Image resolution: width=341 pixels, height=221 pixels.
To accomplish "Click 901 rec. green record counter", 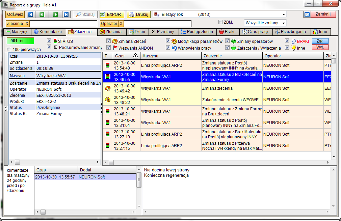I will pos(20,41).
